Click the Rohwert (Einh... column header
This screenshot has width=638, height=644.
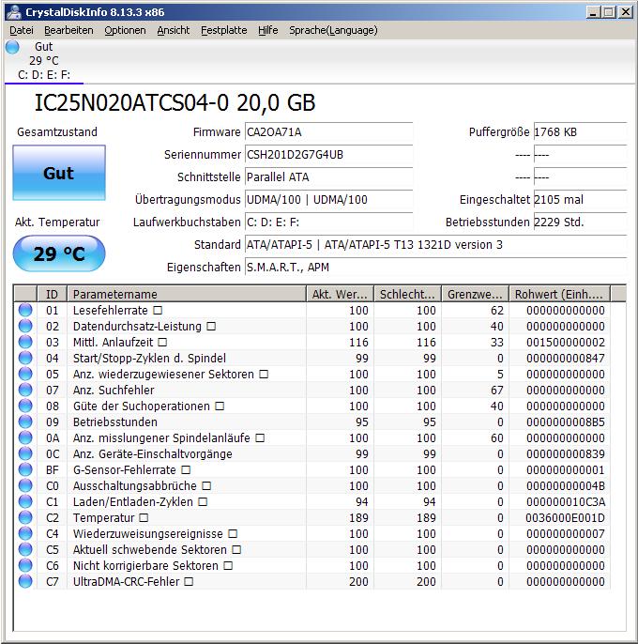tap(559, 294)
